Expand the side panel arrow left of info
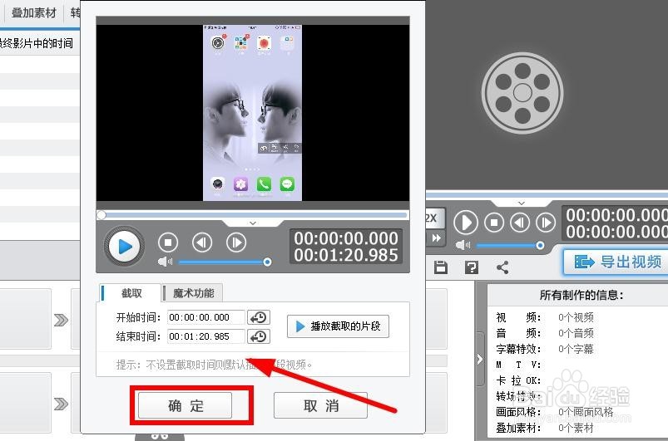 pyautogui.click(x=480, y=359)
